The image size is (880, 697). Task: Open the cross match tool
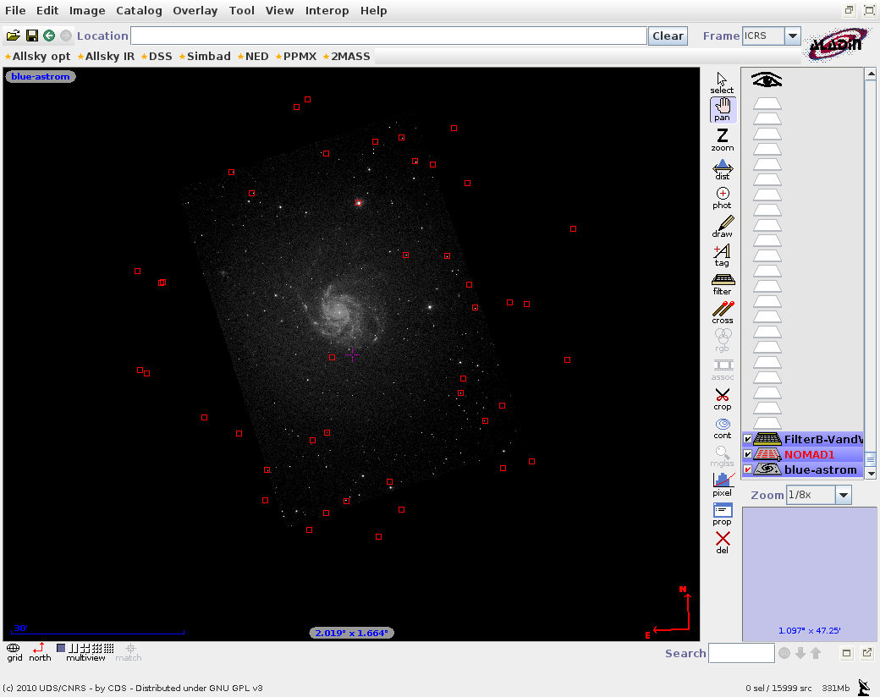[722, 312]
